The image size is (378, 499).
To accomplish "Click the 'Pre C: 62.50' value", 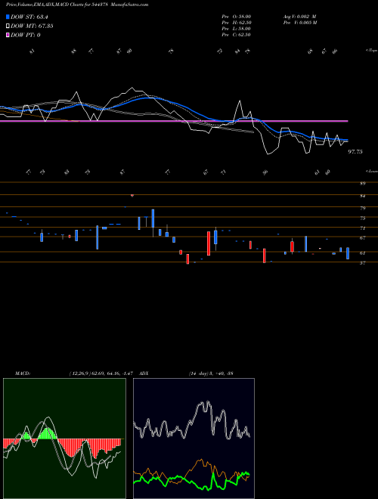I will (236, 35).
